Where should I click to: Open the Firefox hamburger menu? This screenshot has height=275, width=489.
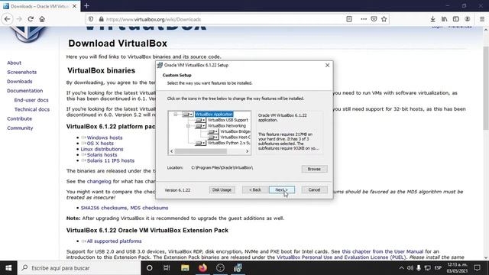(482, 19)
